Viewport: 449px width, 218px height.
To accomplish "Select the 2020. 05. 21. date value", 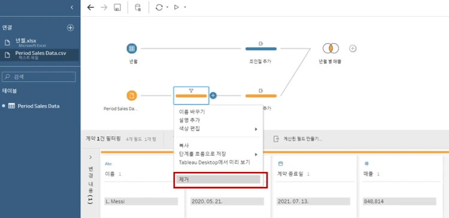I will (x=227, y=201).
